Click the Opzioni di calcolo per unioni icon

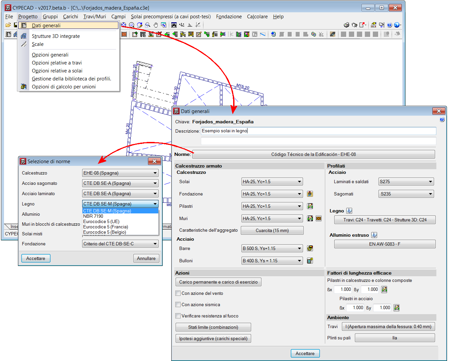pos(24,86)
